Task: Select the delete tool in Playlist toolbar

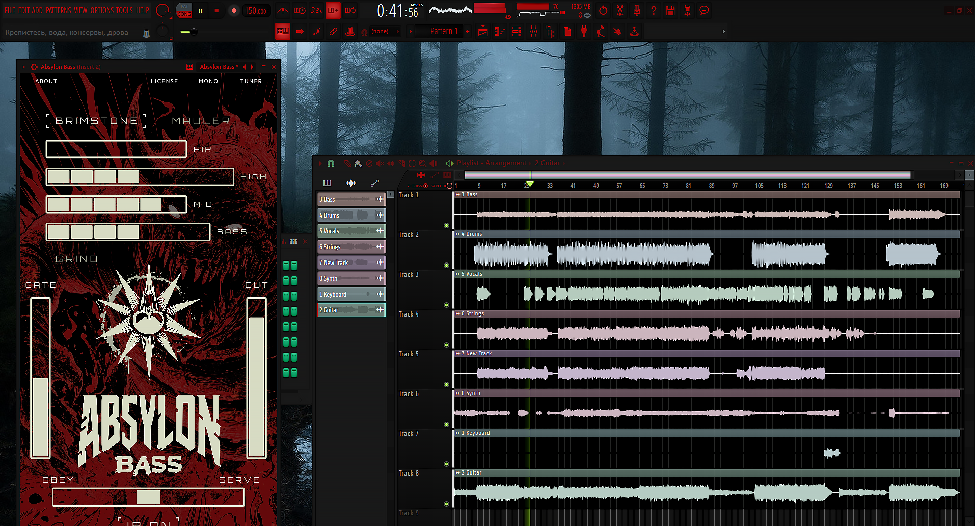Action: [369, 163]
